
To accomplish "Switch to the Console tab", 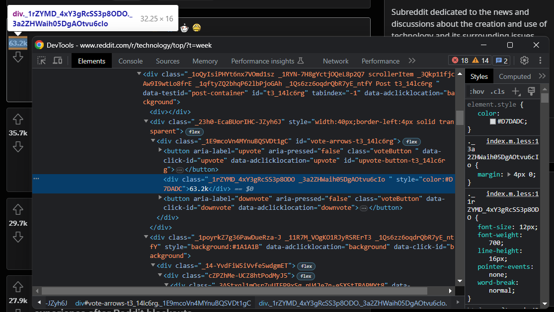I will click(x=130, y=61).
